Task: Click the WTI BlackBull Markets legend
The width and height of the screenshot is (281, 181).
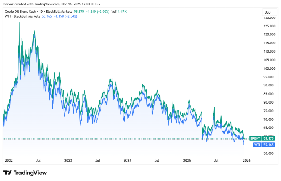Action: (22, 16)
